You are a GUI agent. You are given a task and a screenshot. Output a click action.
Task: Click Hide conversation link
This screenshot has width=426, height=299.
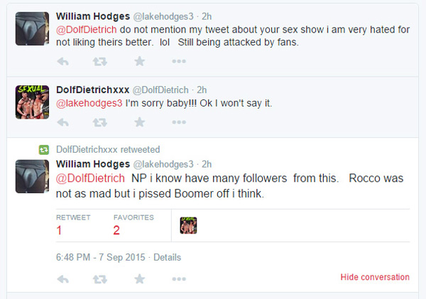pyautogui.click(x=375, y=277)
